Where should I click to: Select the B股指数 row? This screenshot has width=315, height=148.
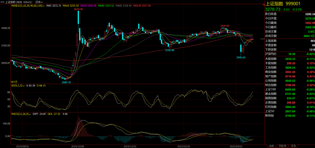coord(270,63)
